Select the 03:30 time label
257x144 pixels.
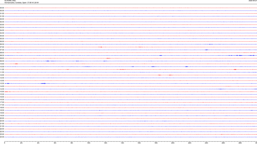pos(2,27)
